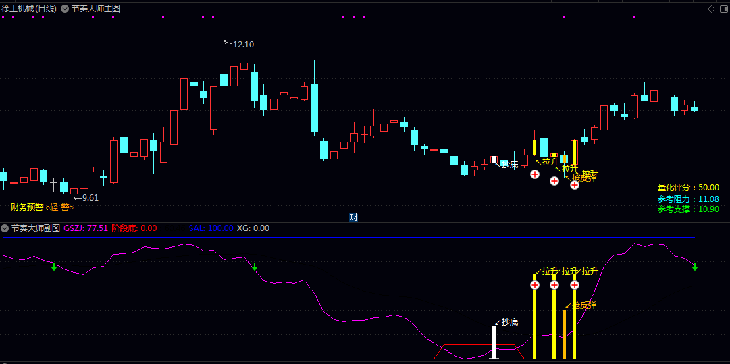Screen dimensions: 730x364
Task: Click the first red plus marker under the main chart candles
Action: point(535,174)
